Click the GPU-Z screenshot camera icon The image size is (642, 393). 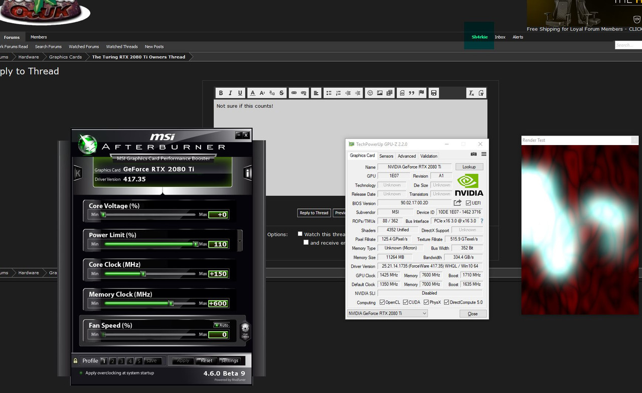click(473, 154)
